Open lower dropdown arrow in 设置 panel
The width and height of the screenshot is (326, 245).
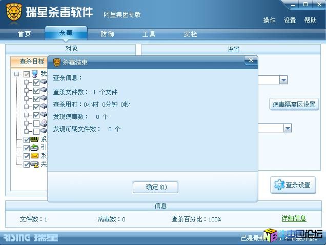pos(288,128)
